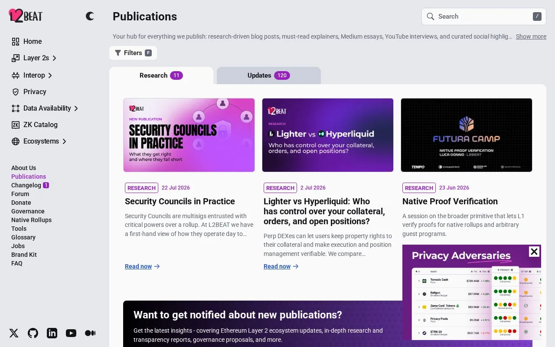The height and width of the screenshot is (347, 555).
Task: Open the GitHub social icon
Action: 33,333
